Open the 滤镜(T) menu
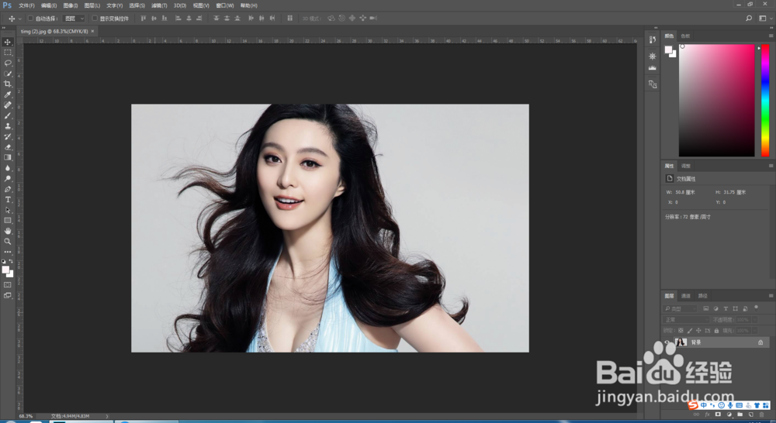This screenshot has height=423, width=776. coord(159,5)
